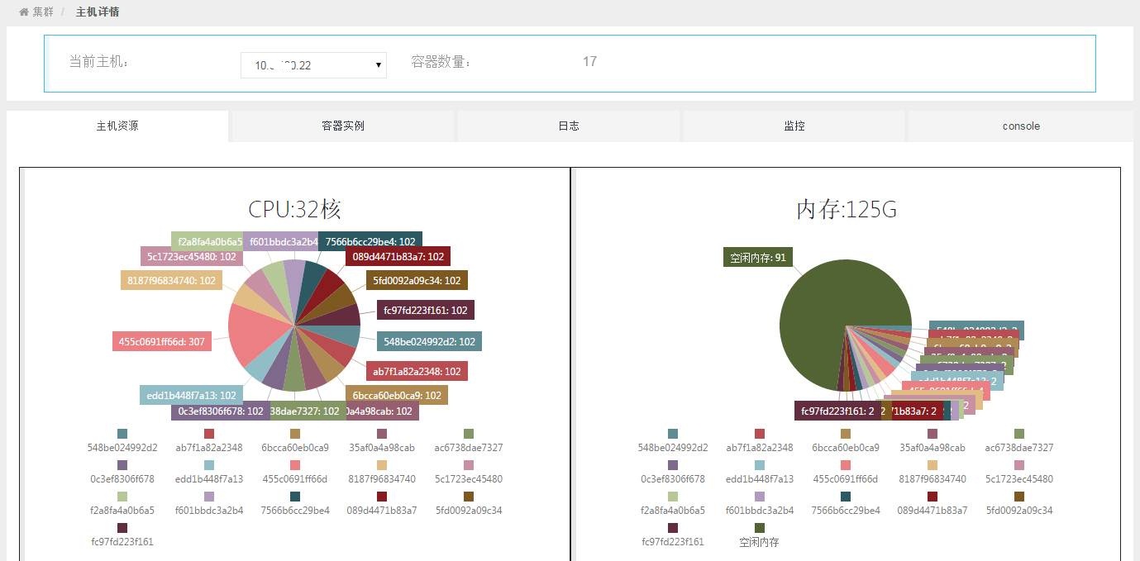Click CPU pie label 0c3ef8306f678: 102
Image resolution: width=1140 pixels, height=561 pixels.
221,411
